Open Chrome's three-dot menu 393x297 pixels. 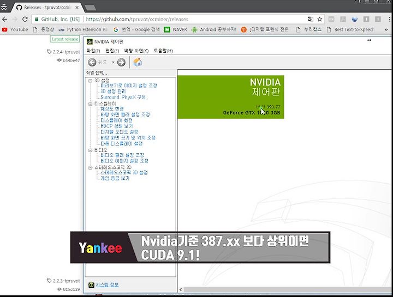(x=390, y=19)
